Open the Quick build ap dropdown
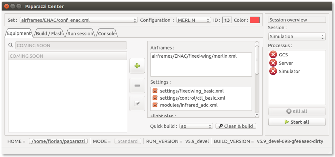Screen dimensions: 335x157 (x=196, y=126)
